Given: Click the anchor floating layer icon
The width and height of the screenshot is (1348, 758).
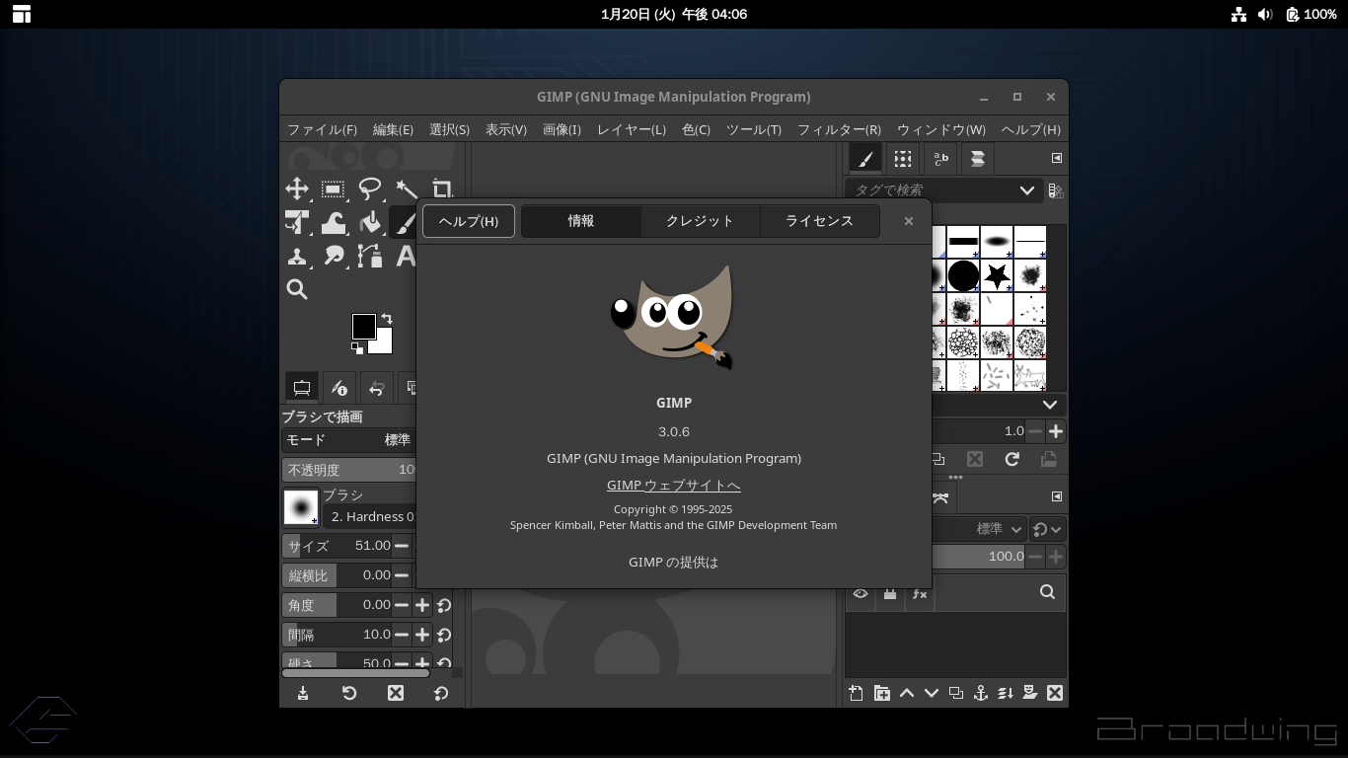Looking at the screenshot, I should [x=981, y=693].
